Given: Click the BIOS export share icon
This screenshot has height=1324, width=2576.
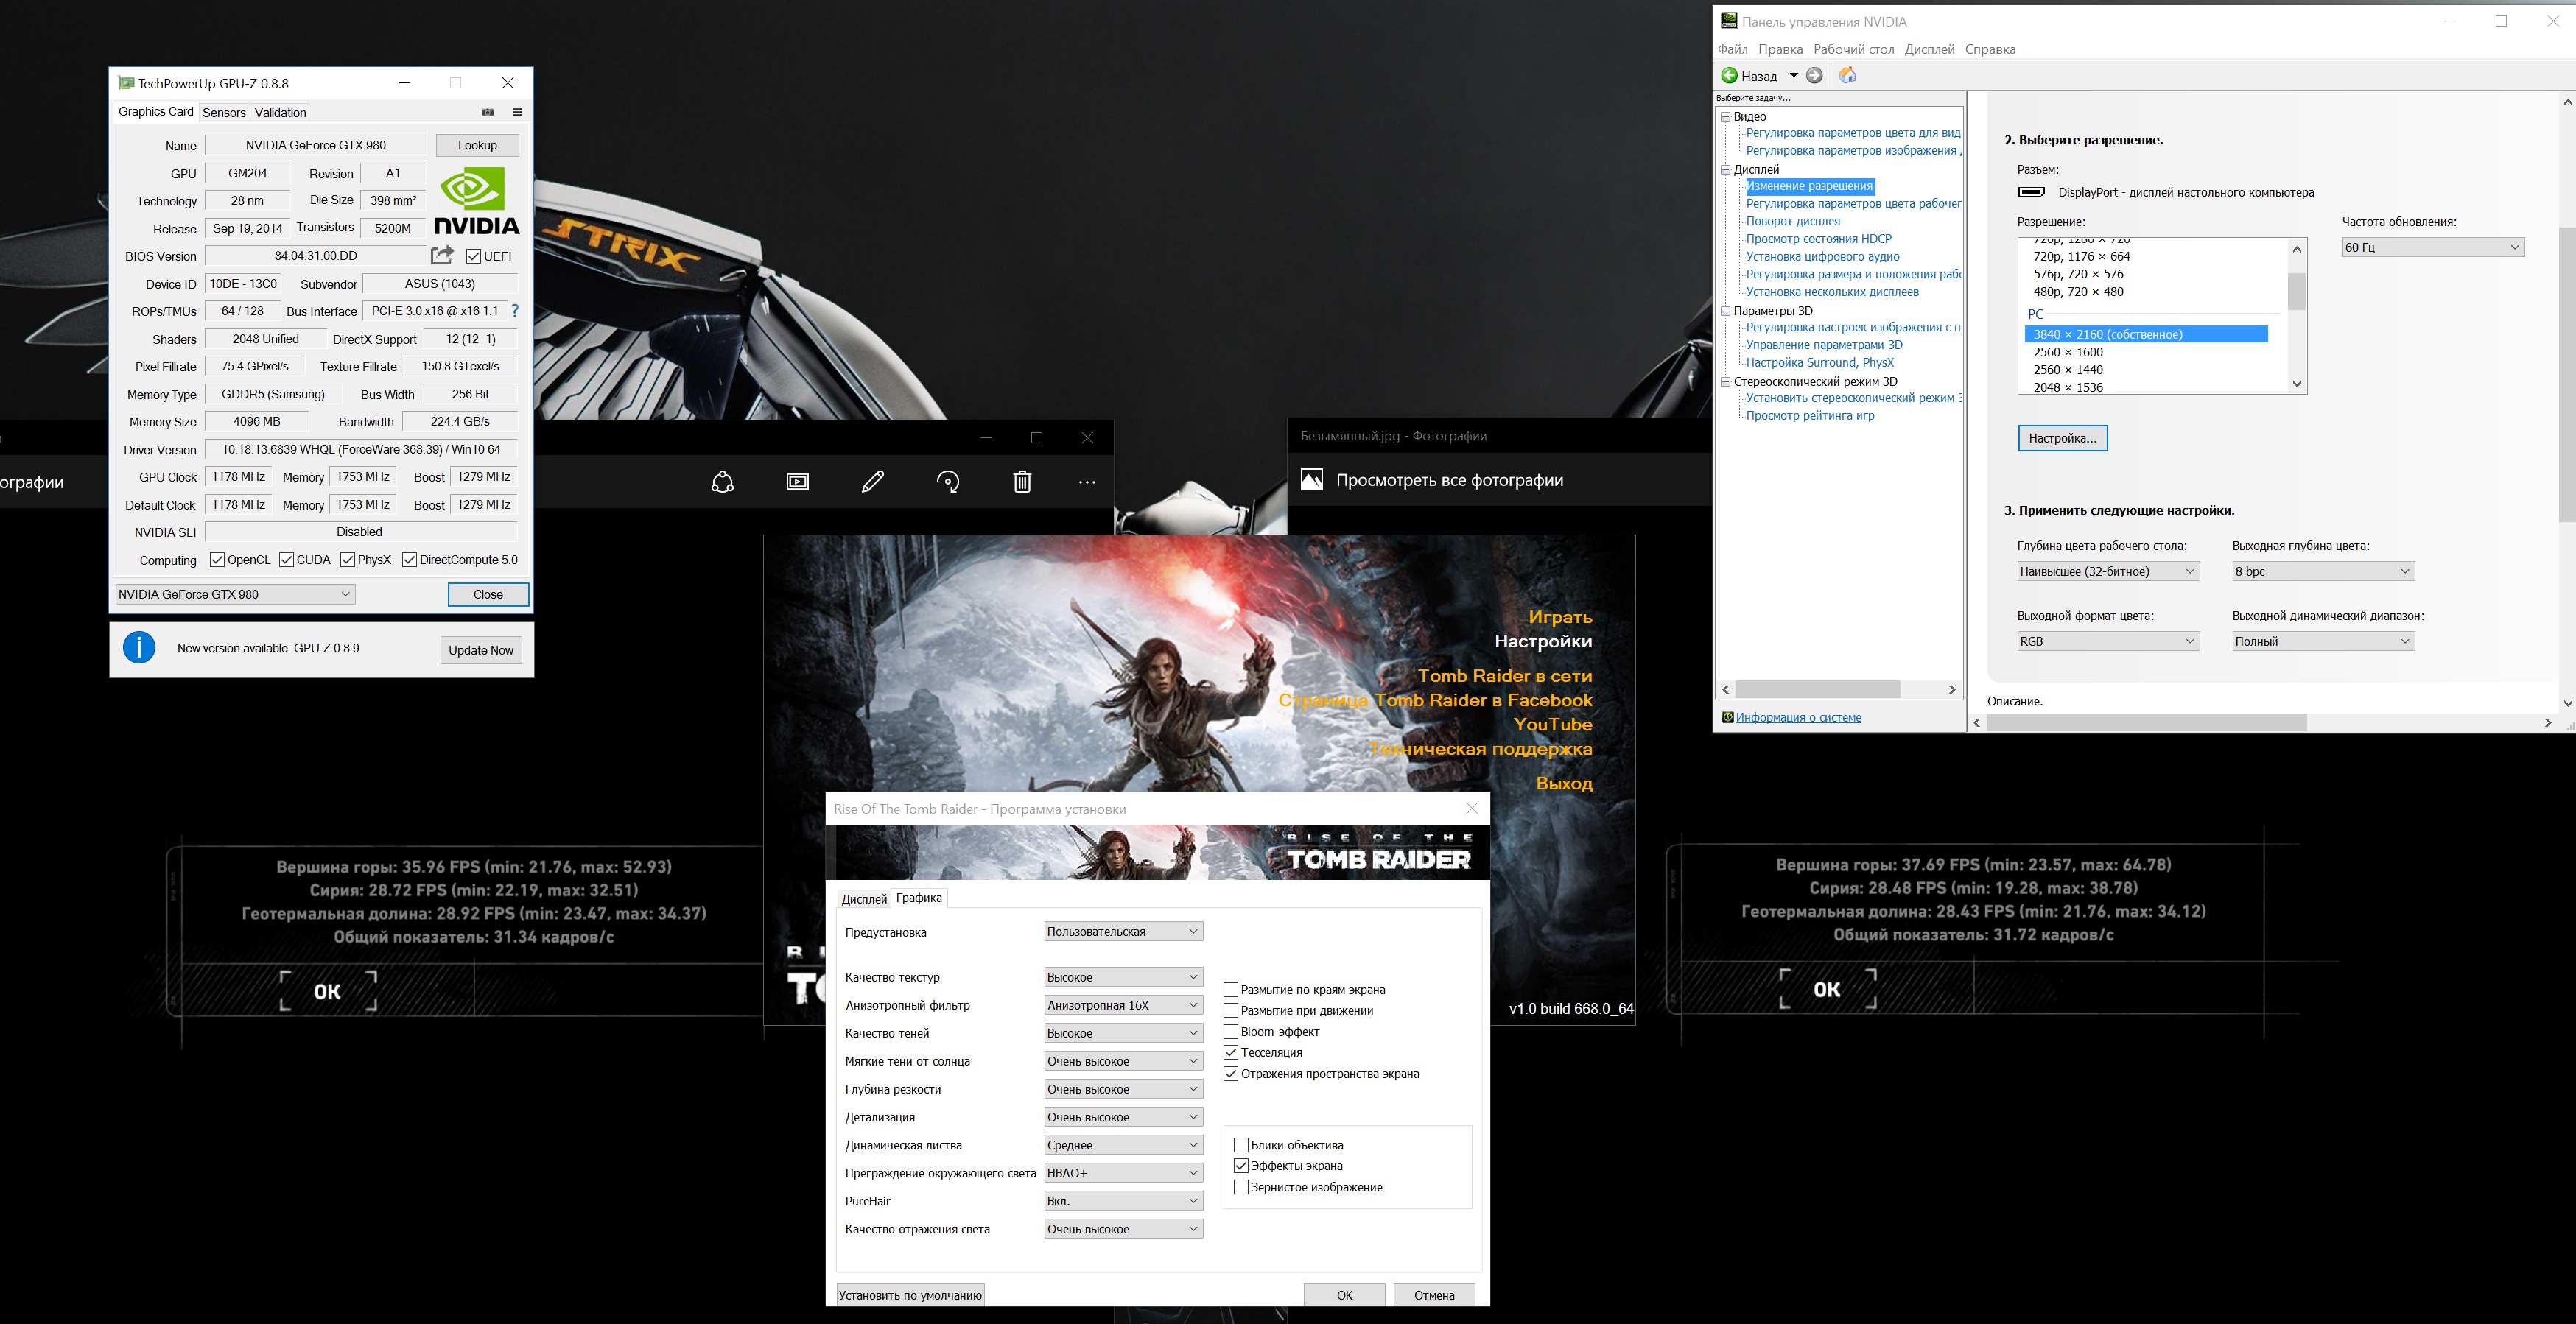Looking at the screenshot, I should tap(442, 255).
